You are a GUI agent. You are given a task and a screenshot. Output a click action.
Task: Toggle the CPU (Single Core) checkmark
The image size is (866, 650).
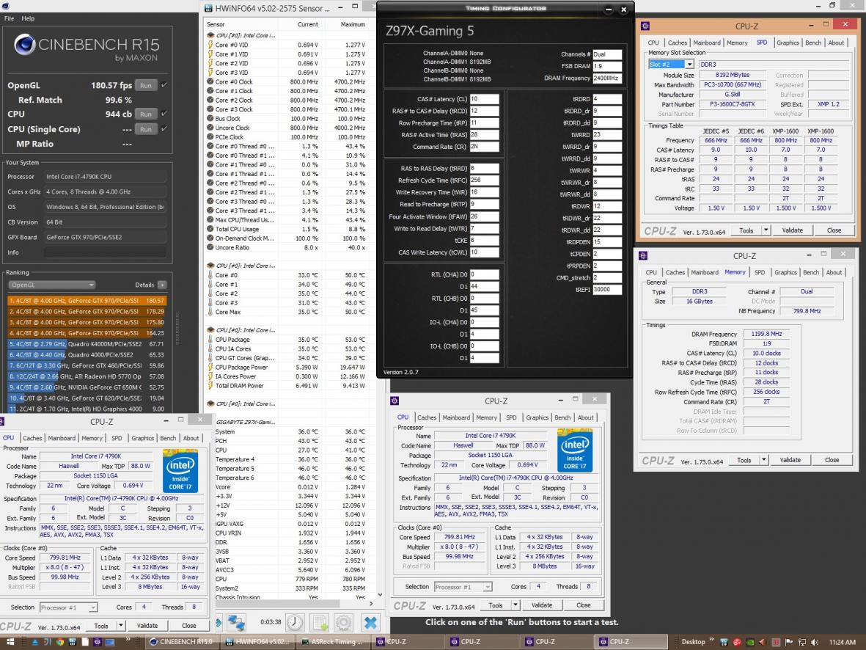click(164, 129)
